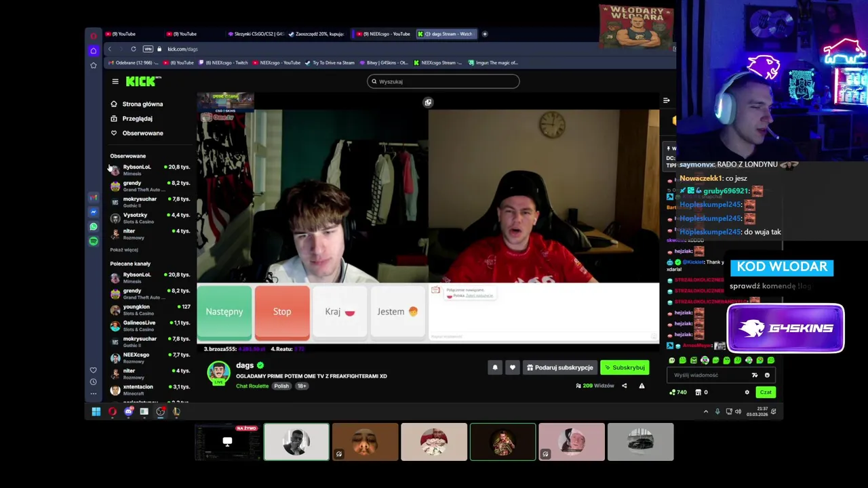Open Opera sidebar three-dots menu
The image size is (868, 488).
tap(94, 394)
